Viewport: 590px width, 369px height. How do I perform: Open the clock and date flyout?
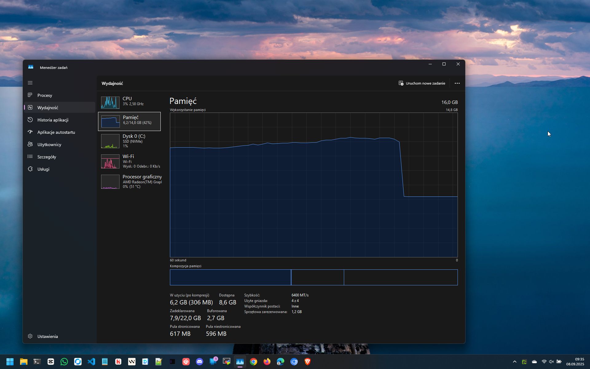pyautogui.click(x=575, y=362)
